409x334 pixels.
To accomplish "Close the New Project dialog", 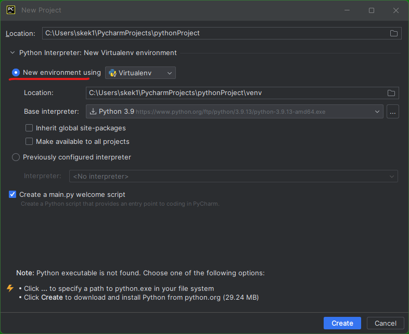I will pyautogui.click(x=395, y=10).
